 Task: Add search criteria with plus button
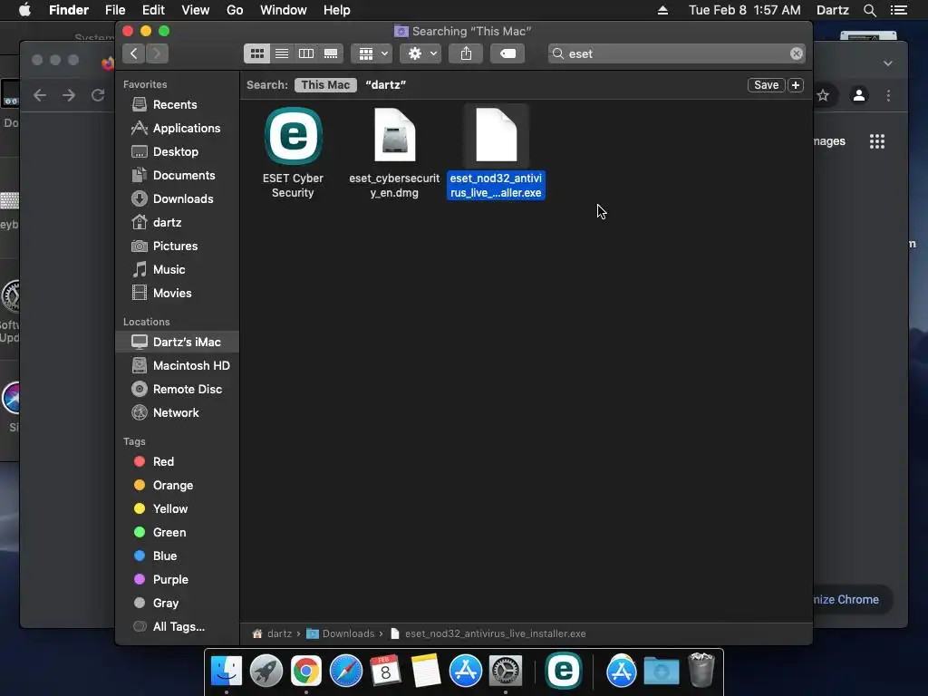coord(796,85)
